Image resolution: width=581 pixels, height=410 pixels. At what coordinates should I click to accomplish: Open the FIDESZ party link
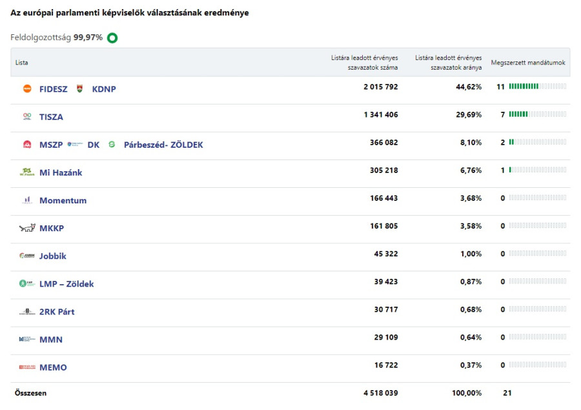coord(54,89)
